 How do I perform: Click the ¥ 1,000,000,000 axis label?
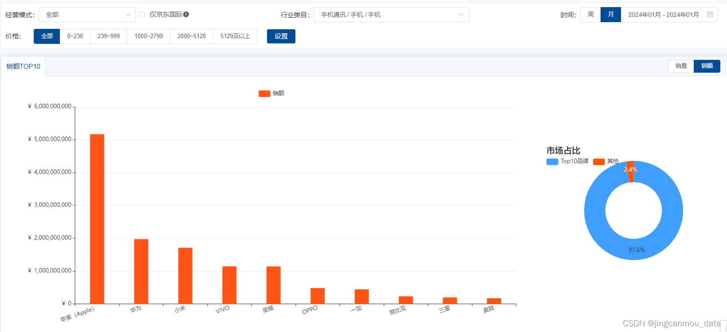click(x=50, y=271)
